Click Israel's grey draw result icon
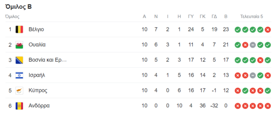The width and height of the screenshot is (279, 115). click(253, 75)
